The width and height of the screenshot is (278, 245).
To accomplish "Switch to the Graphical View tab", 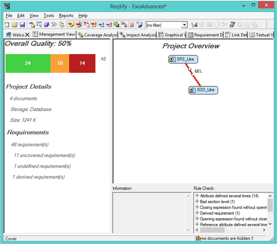I will click(172, 35).
